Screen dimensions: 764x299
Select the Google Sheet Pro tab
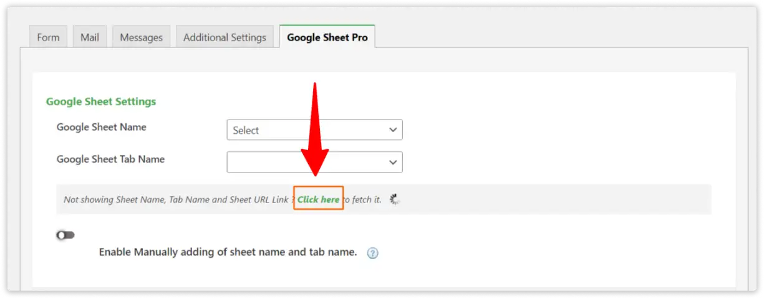tap(327, 37)
